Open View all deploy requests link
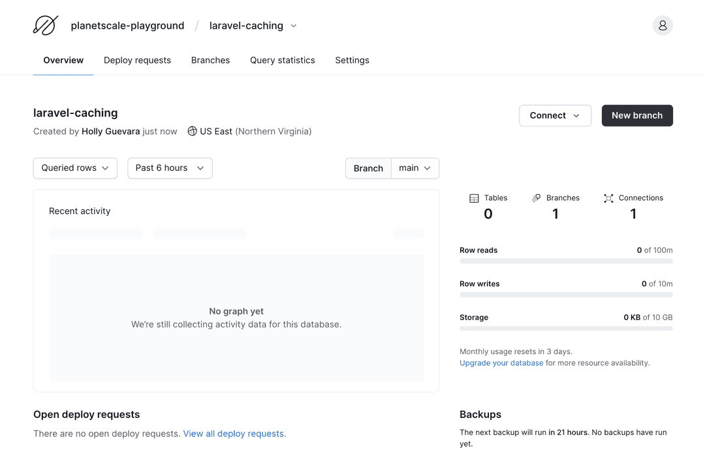This screenshot has height=476, width=705. [x=233, y=434]
